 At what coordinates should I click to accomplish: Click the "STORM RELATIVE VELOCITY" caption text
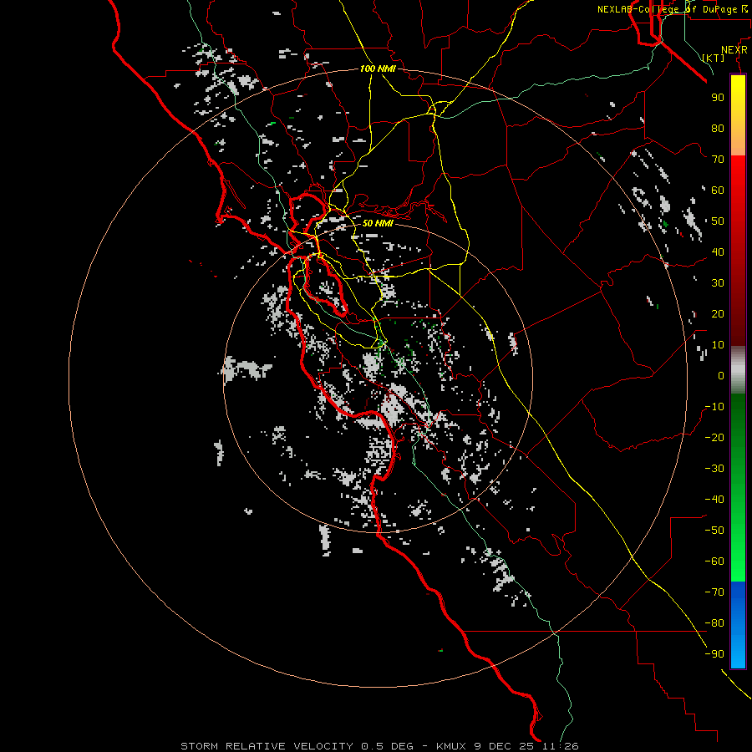[x=267, y=746]
